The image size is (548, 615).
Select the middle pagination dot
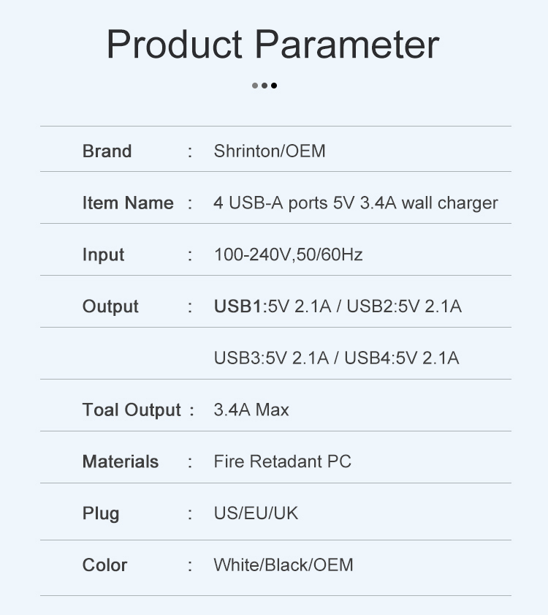coord(265,86)
